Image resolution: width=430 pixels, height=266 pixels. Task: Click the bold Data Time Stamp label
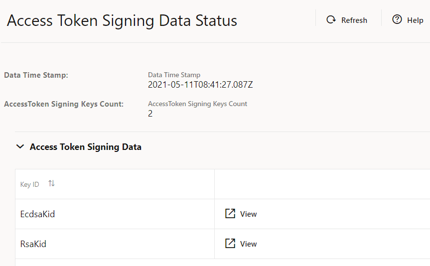[x=36, y=75]
